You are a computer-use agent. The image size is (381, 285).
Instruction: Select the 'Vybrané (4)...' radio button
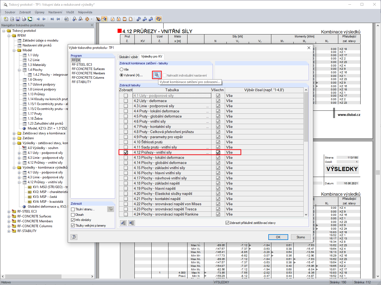pos(122,75)
